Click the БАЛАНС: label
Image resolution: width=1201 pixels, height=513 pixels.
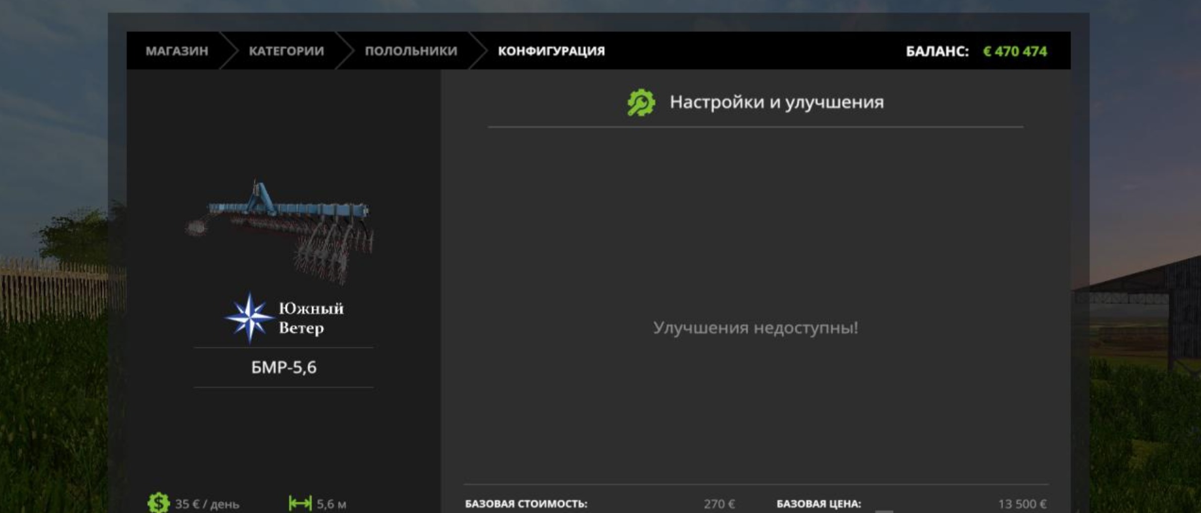coord(937,51)
